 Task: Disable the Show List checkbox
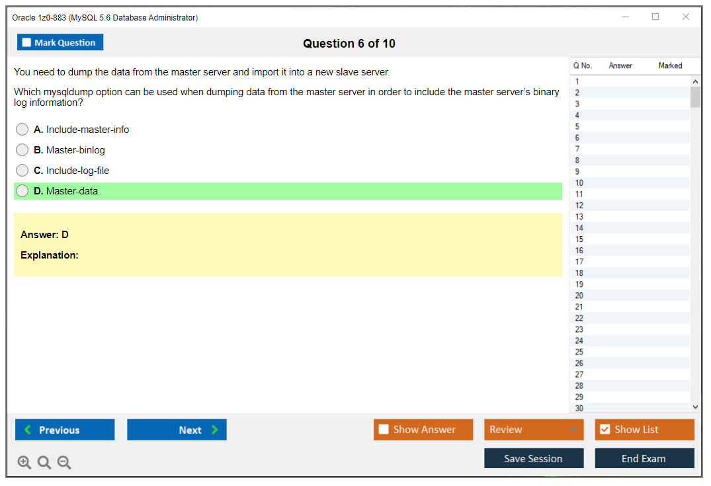click(x=605, y=429)
